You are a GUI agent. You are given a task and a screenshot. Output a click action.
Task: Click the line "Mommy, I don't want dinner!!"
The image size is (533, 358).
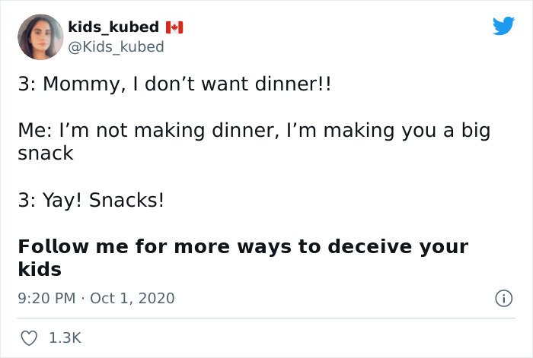pos(174,84)
